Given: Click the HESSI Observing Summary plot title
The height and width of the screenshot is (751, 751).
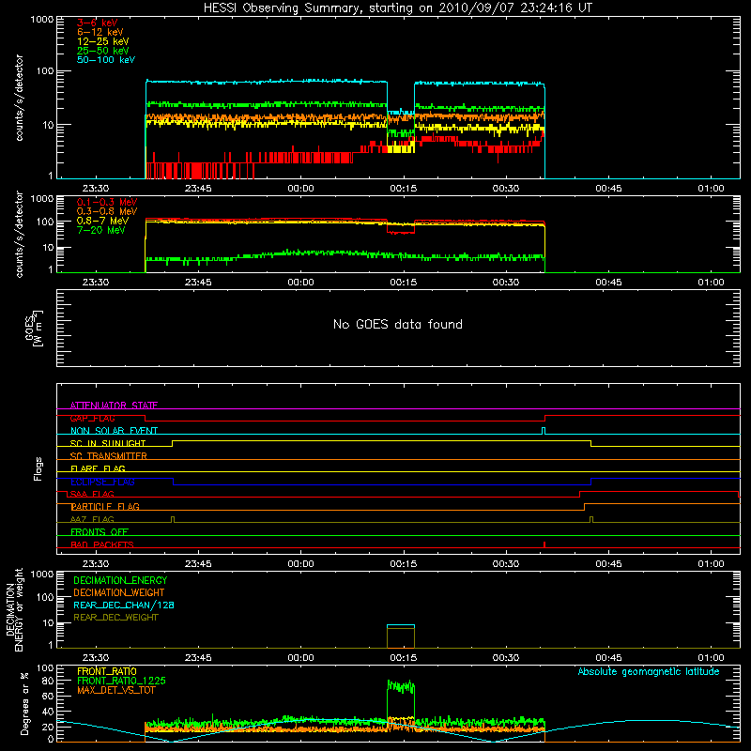Looking at the screenshot, I should coord(397,8).
